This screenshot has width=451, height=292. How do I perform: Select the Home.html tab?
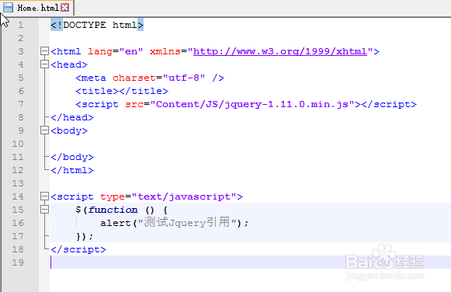[x=36, y=8]
